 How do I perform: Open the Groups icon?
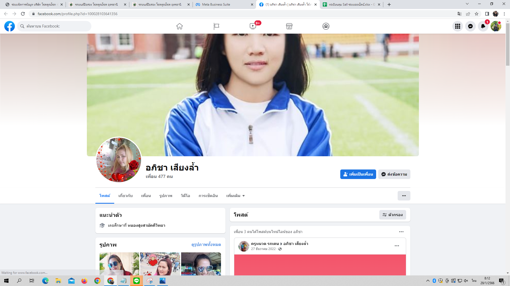click(326, 26)
